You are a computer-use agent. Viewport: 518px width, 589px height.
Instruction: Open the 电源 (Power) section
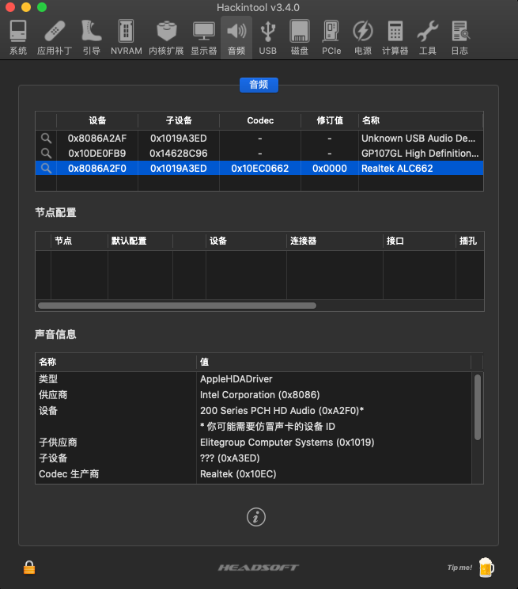tap(363, 37)
